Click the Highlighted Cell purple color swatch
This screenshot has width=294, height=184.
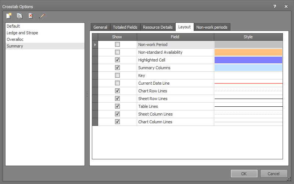coord(248,60)
